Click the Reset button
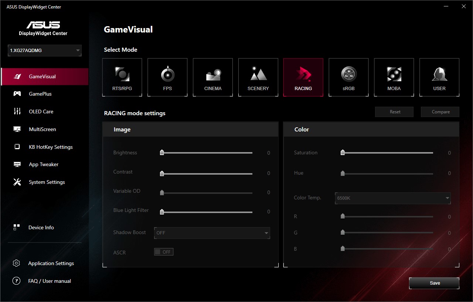473x302 pixels. 395,112
